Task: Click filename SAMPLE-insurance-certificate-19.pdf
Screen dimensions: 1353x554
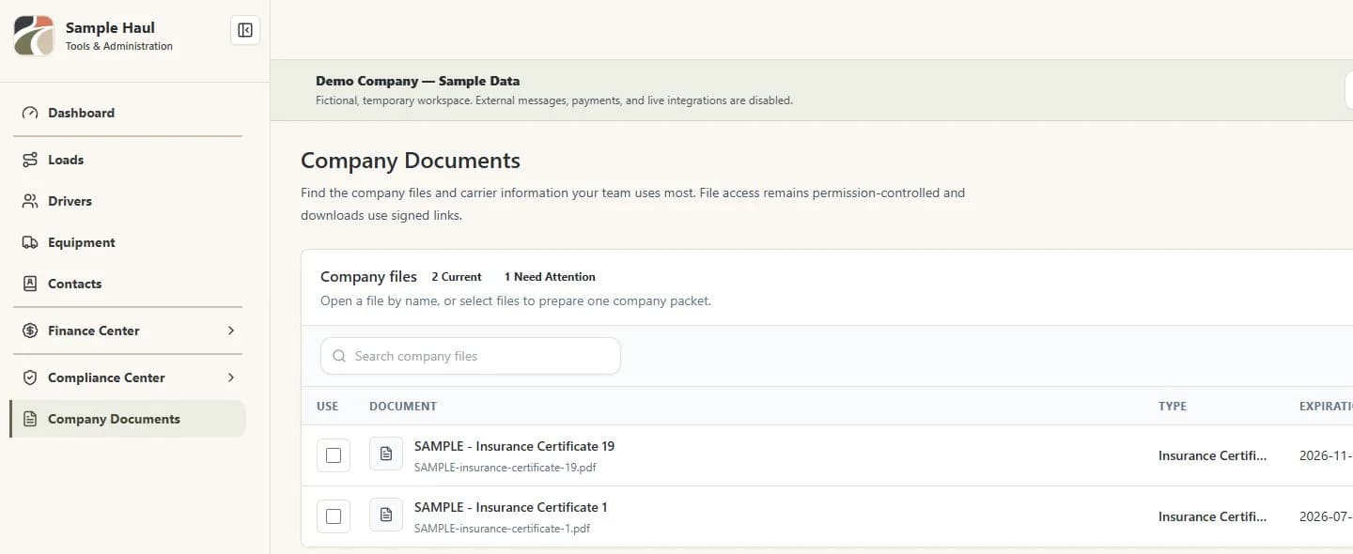Action: [x=505, y=468]
